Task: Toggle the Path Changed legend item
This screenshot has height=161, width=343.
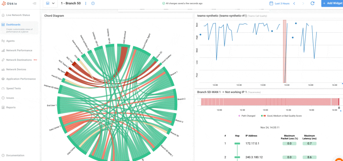Action: tap(247, 115)
